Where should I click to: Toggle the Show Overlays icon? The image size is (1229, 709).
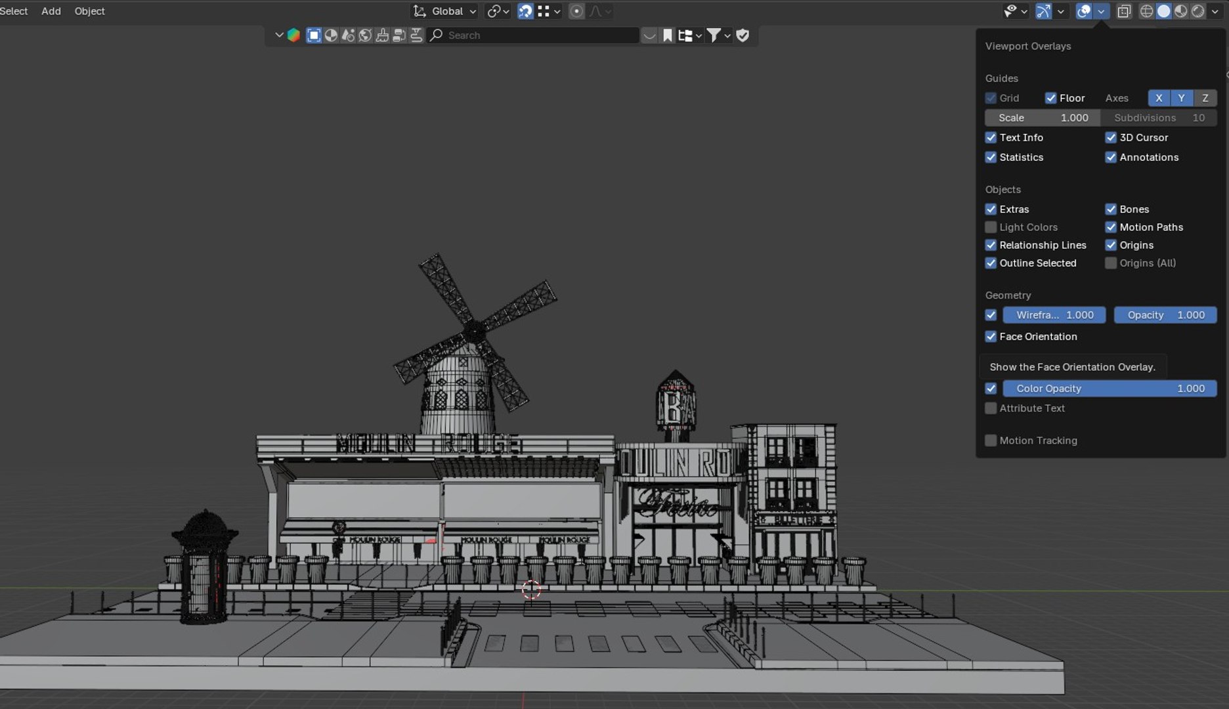pos(1084,11)
